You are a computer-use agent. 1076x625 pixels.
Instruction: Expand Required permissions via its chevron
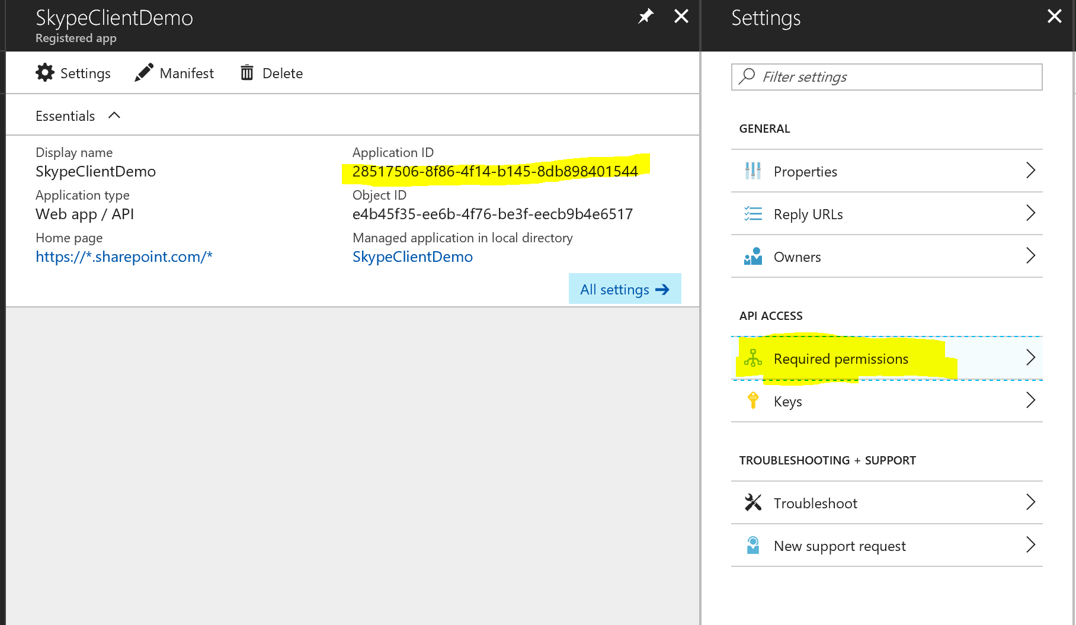[x=1031, y=358]
